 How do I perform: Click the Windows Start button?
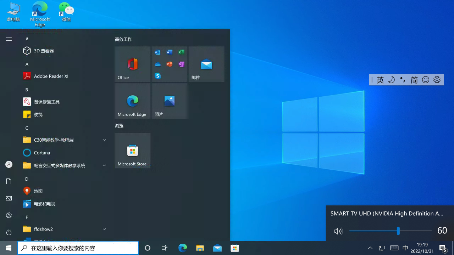(9, 248)
